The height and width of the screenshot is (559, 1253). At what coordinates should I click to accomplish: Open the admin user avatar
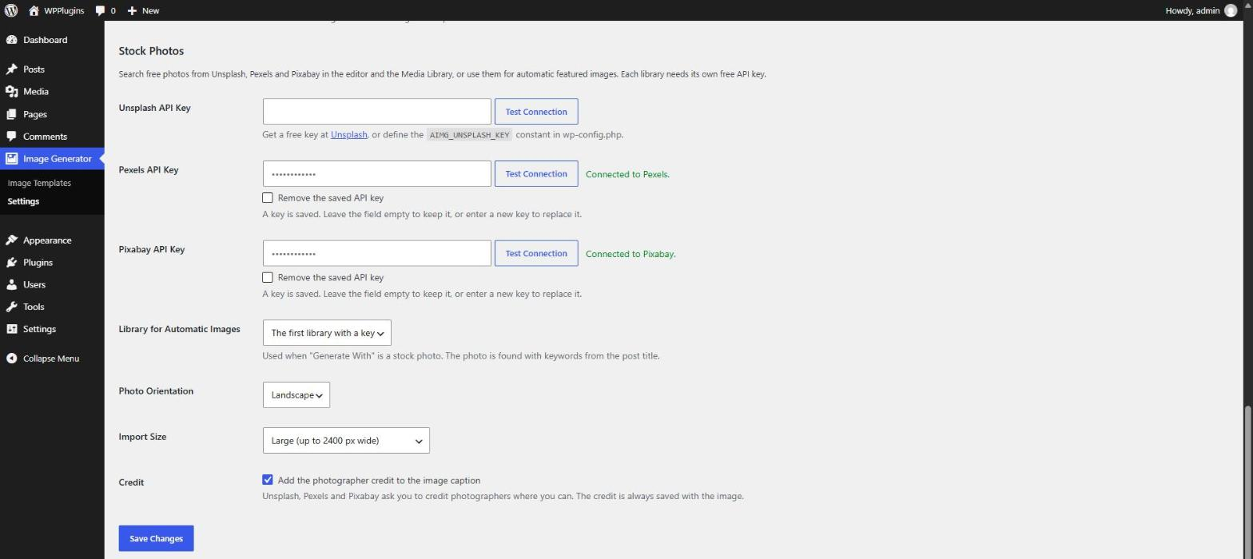pos(1231,10)
